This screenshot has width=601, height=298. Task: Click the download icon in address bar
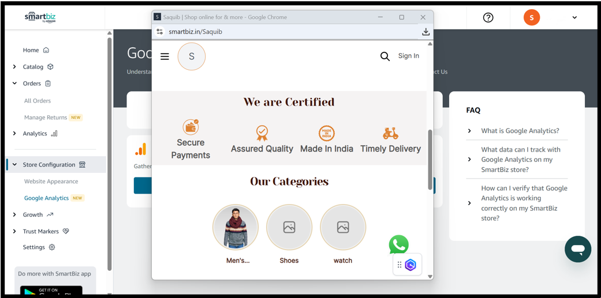pos(425,32)
